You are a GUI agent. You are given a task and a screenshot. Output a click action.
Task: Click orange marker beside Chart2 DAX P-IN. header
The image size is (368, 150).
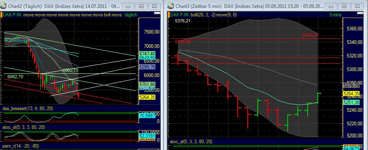coord(2,15)
